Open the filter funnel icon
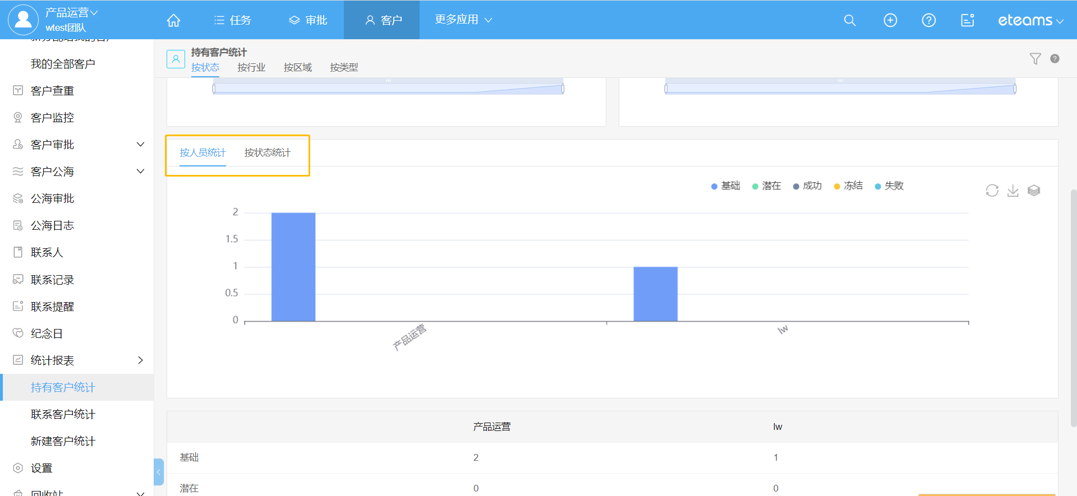The width and height of the screenshot is (1077, 496). pos(1035,59)
